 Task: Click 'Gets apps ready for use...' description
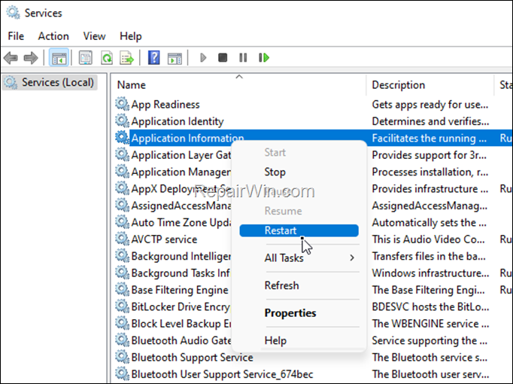pyautogui.click(x=430, y=105)
